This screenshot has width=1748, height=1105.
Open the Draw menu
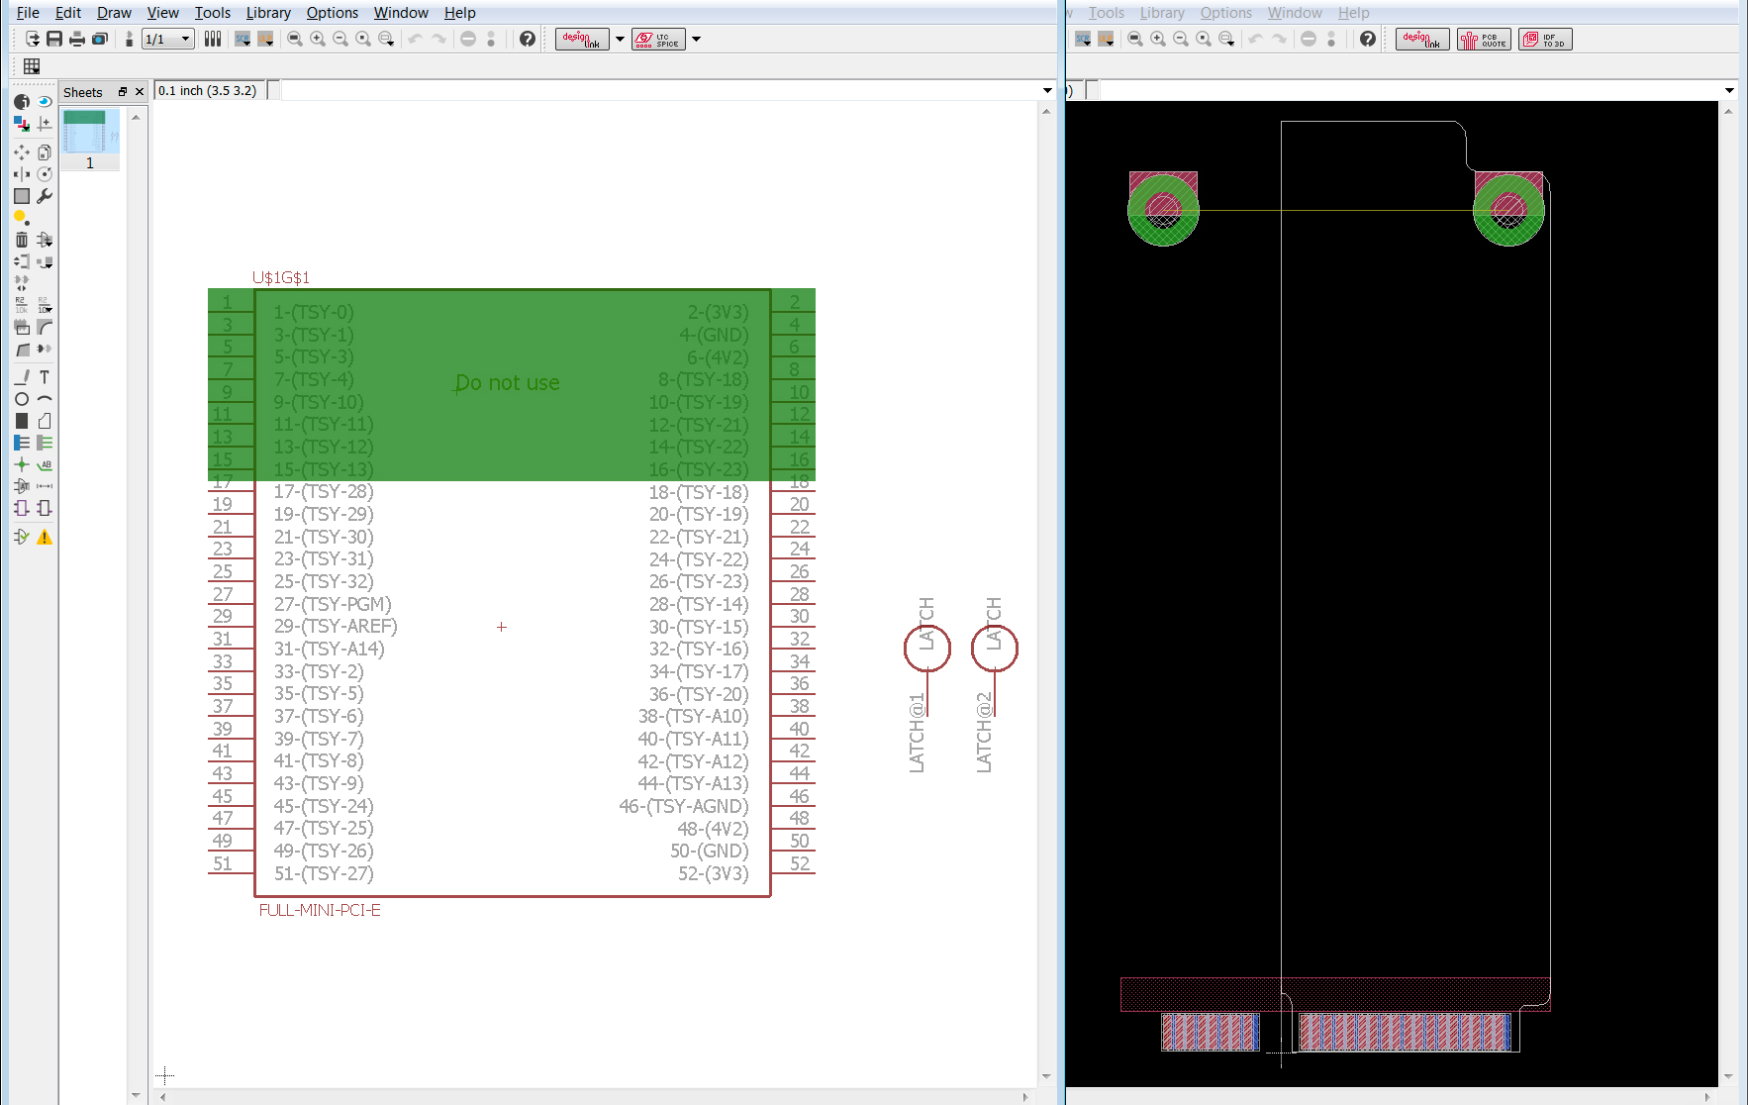pyautogui.click(x=114, y=13)
